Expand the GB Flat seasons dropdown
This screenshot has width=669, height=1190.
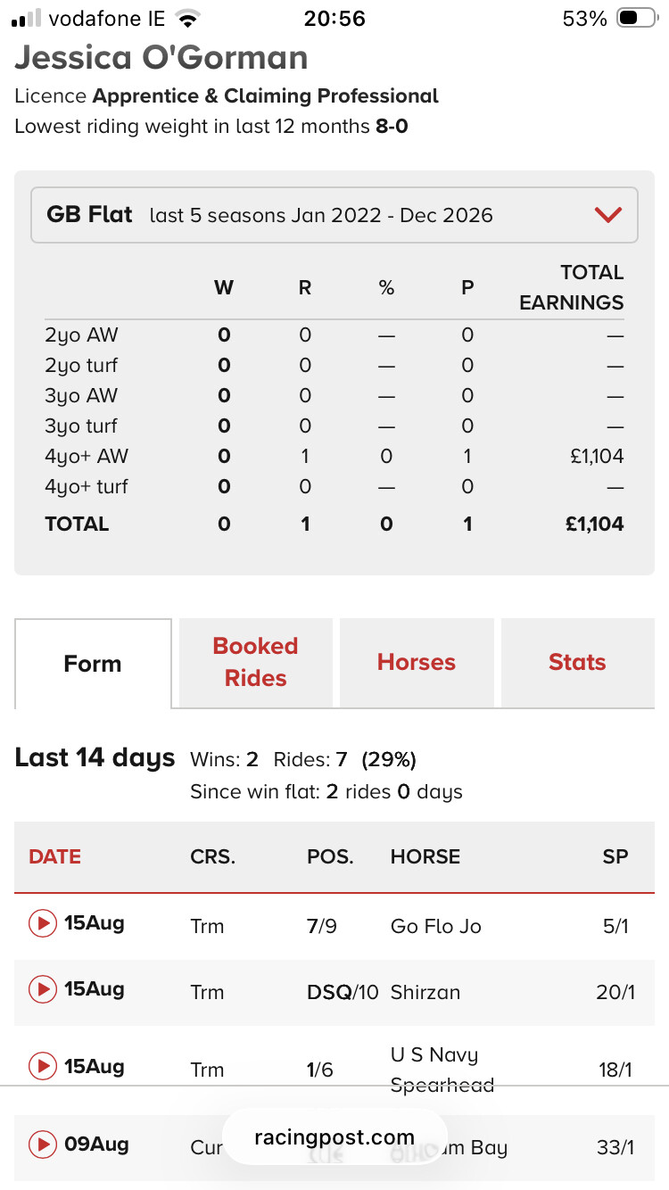(x=334, y=215)
